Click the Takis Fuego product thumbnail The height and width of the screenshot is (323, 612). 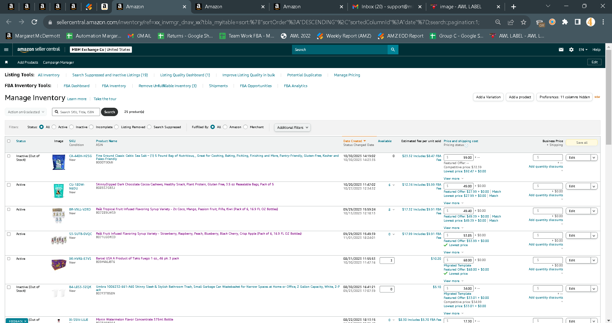59,265
